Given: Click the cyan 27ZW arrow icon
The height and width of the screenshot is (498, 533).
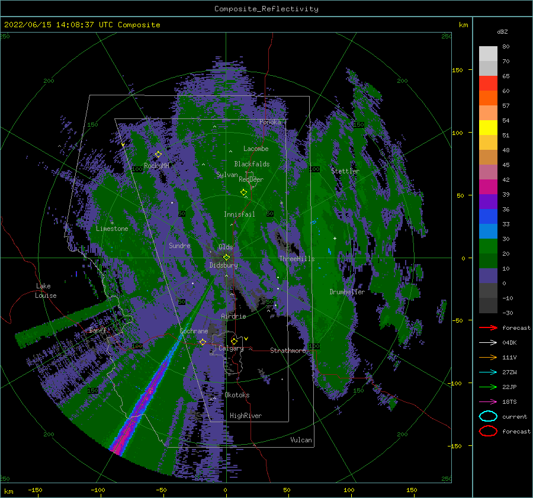Looking at the screenshot, I should tap(488, 372).
